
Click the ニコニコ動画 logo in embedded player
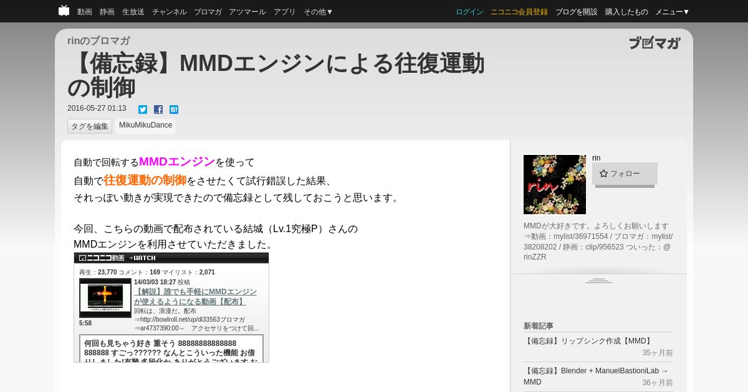[x=101, y=258]
